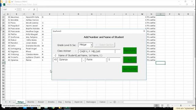Image resolution: width=196 pixels, height=110 pixels.
Task: Click cell with Sumagang
Action: 16,49
